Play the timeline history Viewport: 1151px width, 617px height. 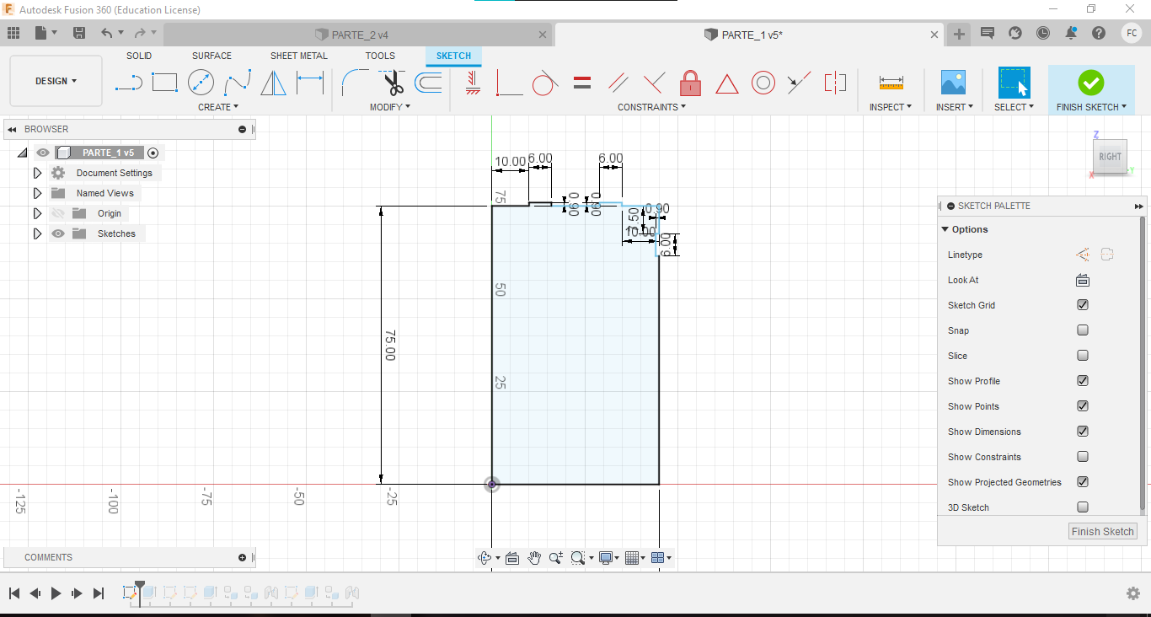point(56,593)
